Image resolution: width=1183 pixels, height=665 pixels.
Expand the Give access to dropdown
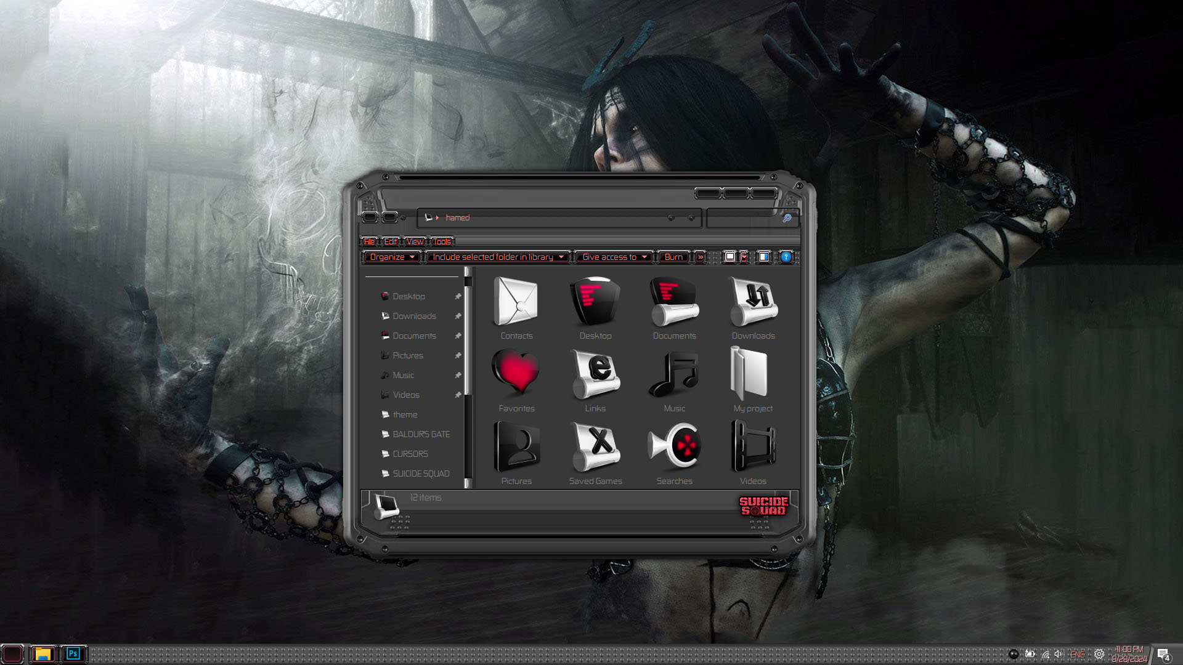pos(614,257)
